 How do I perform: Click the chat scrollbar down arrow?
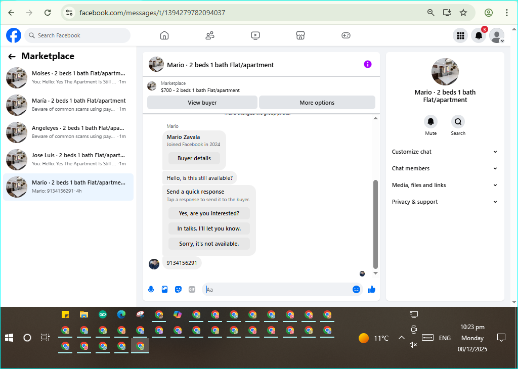[x=376, y=273]
